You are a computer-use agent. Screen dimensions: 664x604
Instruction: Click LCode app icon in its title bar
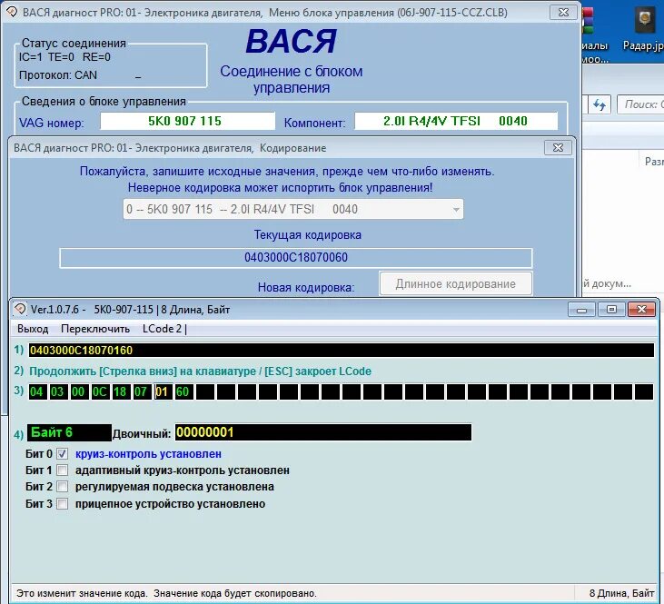(x=19, y=309)
